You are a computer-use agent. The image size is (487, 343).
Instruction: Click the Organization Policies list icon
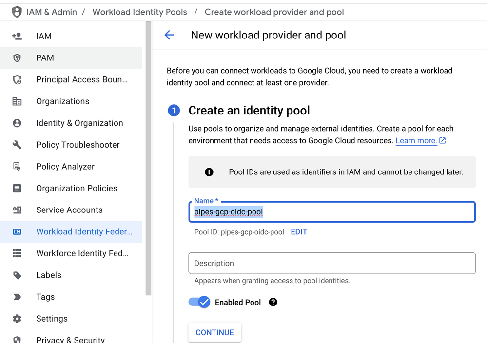(x=17, y=189)
